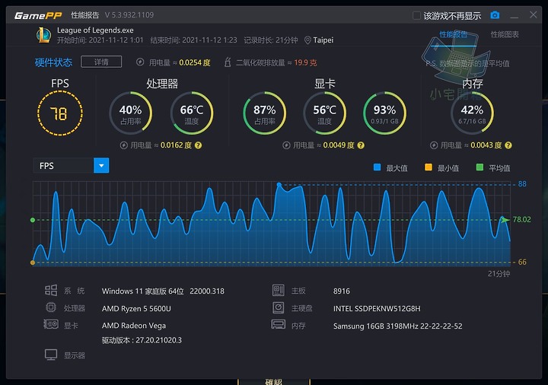Click the minimum 66 FPS start marker
Image resolution: width=548 pixels, height=385 pixels.
tap(33, 262)
